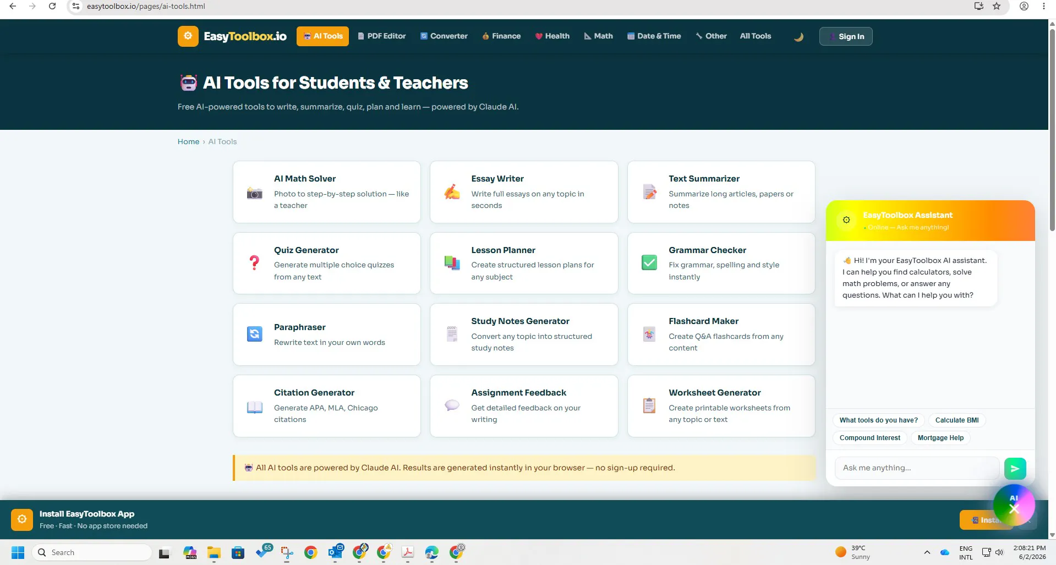Open the Quiz Generator question mark icon
1056x565 pixels.
254,262
